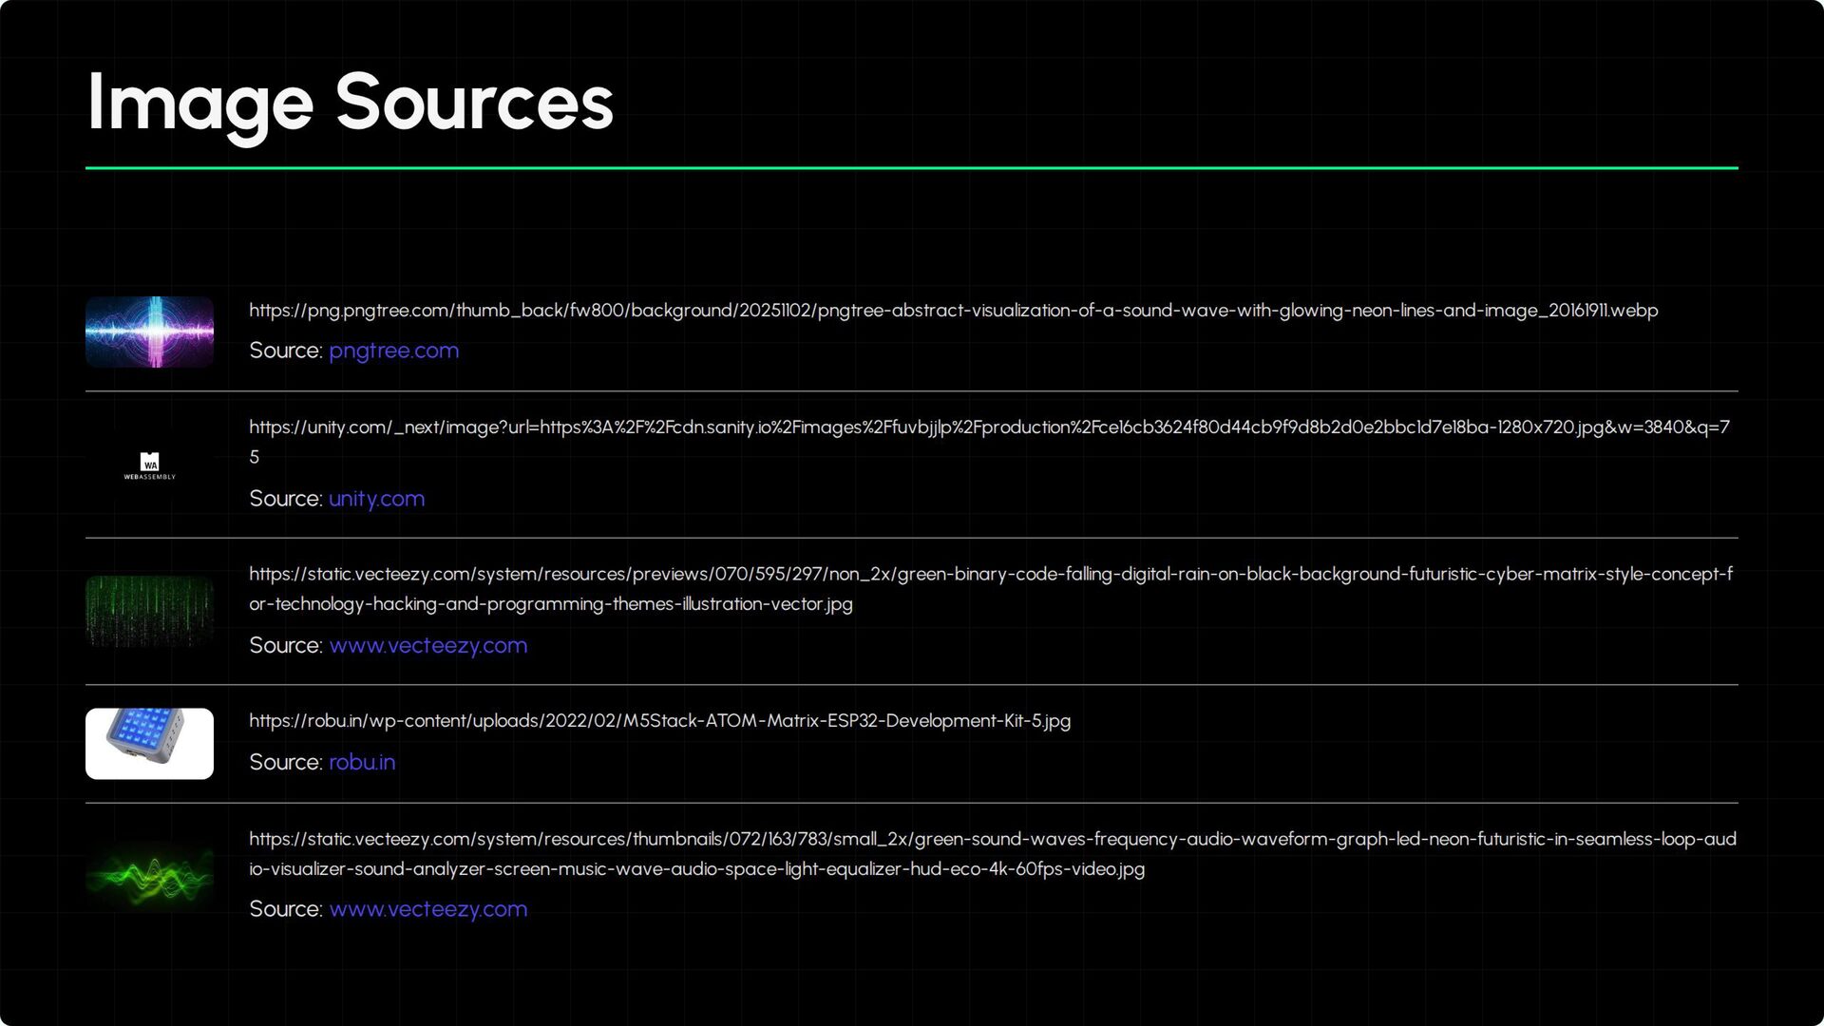Open the robu.in source link
Image resolution: width=1824 pixels, height=1026 pixels.
pos(361,763)
